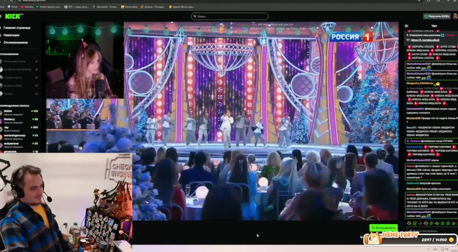The height and width of the screenshot is (252, 458).
Task: Switch the ENG language indicator
Action: coord(435,249)
